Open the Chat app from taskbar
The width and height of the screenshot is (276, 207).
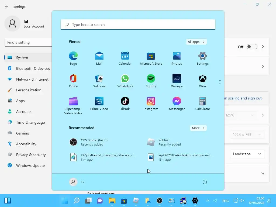(100, 201)
